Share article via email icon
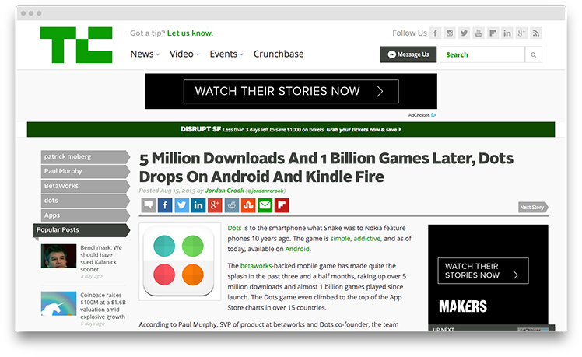Viewport: 582px width, 357px height. pyautogui.click(x=265, y=205)
